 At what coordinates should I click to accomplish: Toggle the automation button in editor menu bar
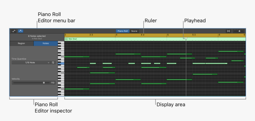click(14, 31)
